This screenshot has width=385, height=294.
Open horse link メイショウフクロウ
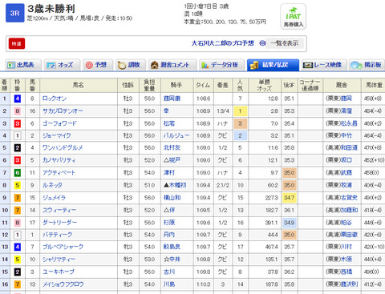point(63,284)
